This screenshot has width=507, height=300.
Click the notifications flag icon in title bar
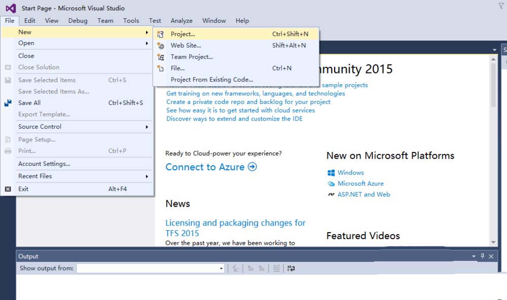coord(501,6)
